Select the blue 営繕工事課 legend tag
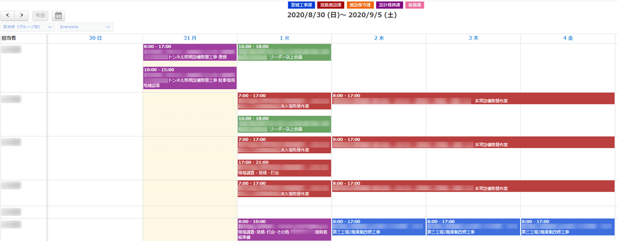Screen dimensions: 618x241 click(x=301, y=5)
